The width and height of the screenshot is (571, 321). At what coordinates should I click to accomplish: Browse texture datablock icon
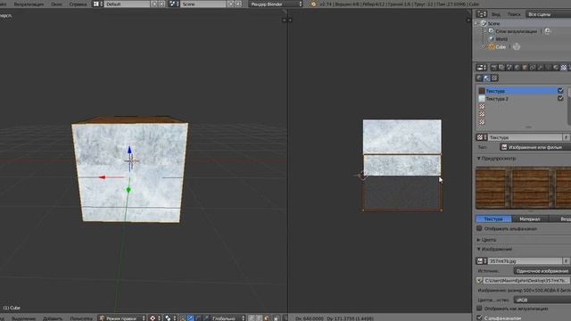coord(482,137)
